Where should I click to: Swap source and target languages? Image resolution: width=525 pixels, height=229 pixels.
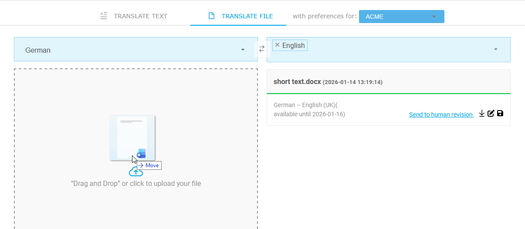point(262,49)
